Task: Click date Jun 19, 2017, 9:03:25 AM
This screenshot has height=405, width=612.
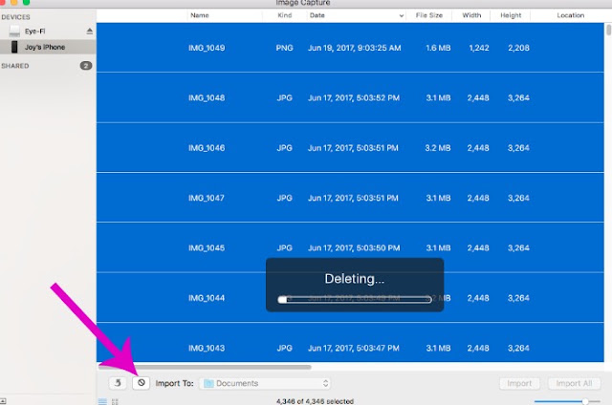Action: click(354, 48)
